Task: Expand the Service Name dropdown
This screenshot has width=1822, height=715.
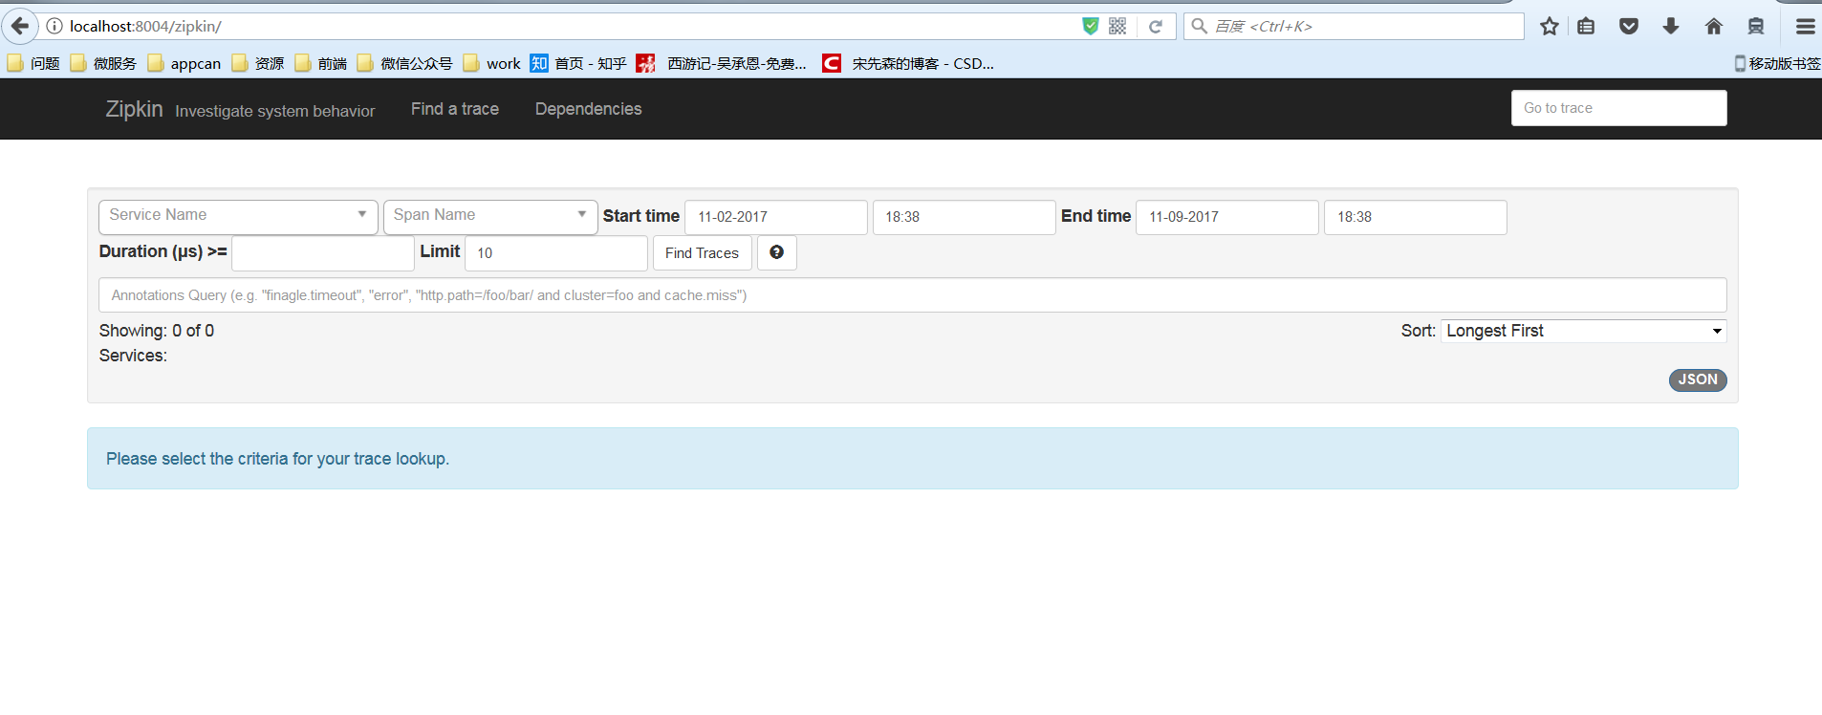Action: (238, 216)
